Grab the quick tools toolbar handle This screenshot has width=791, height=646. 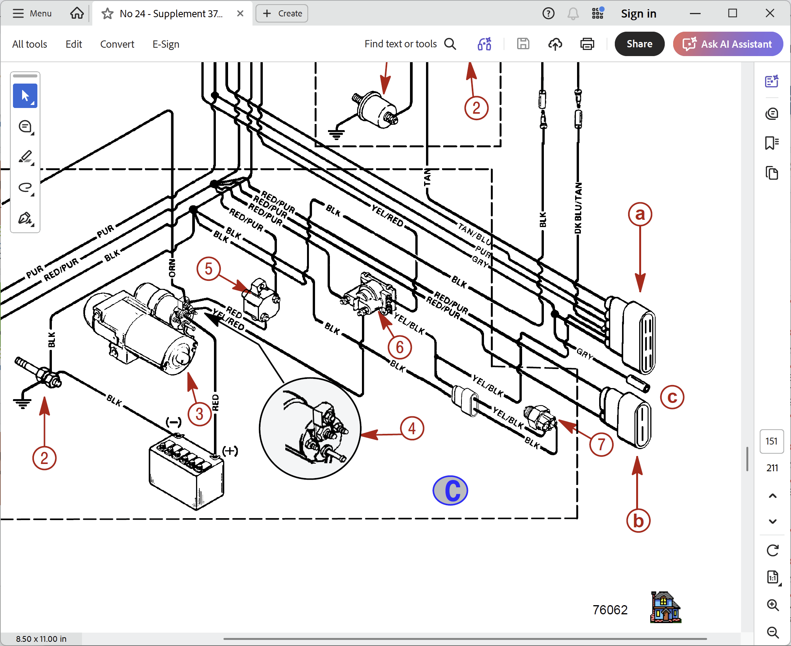[25, 76]
